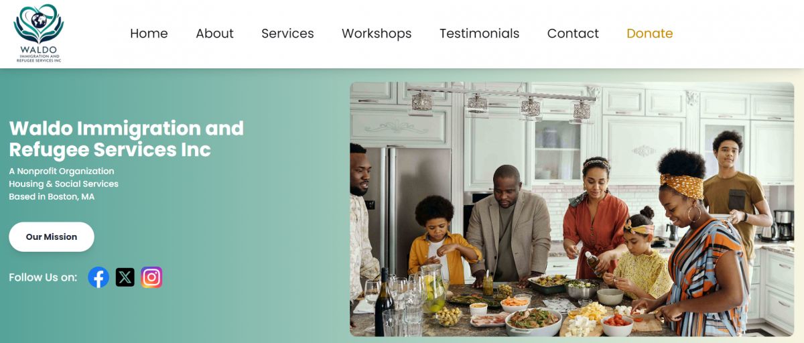Select Services in the navigation bar
The height and width of the screenshot is (343, 804).
tap(287, 33)
